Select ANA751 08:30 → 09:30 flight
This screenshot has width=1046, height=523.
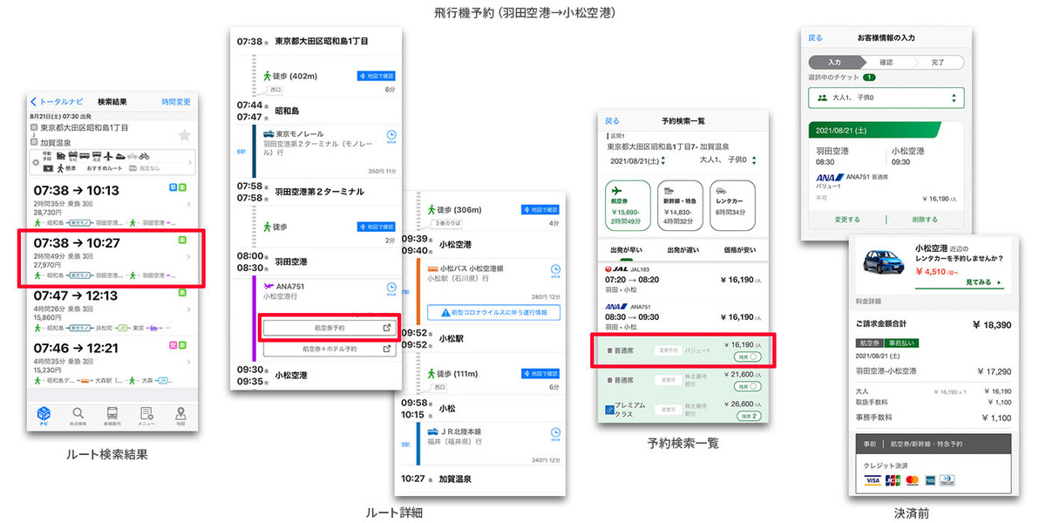683,316
